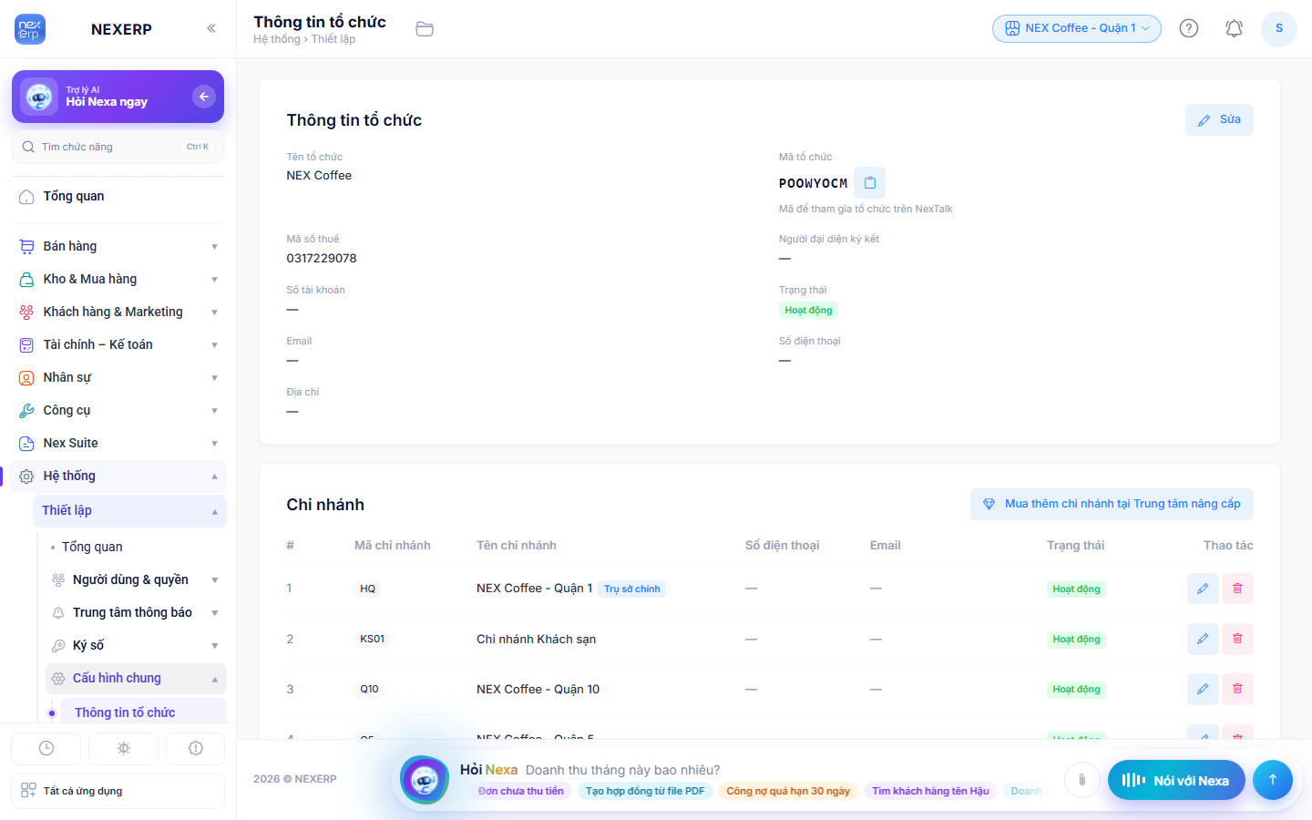Select Tìm khách hàng tên Hậu suggestion

click(930, 791)
